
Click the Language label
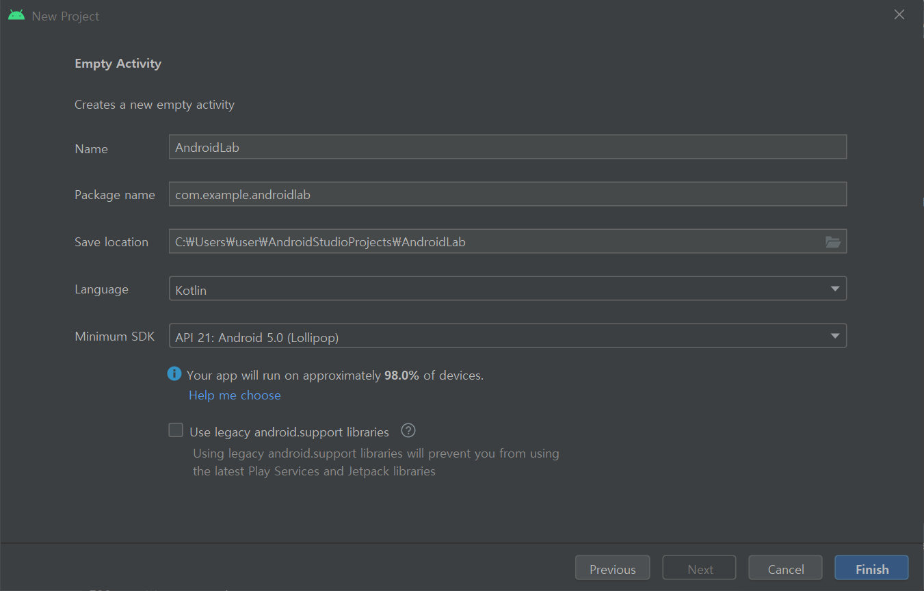(101, 289)
